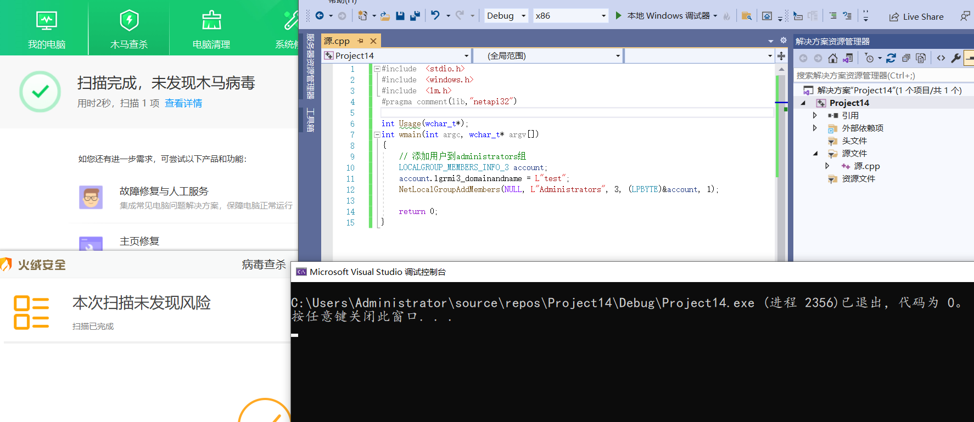The height and width of the screenshot is (422, 974).
Task: Click the Live Share button
Action: coord(916,16)
